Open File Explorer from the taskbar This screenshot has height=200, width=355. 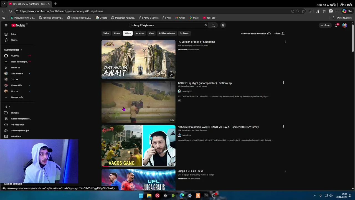[149, 196]
